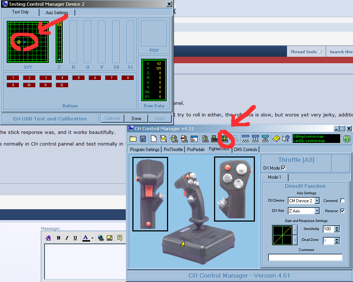Click the remove formatting icon in message editor
Viewport: 353px width, 282px height.
[x=48, y=238]
